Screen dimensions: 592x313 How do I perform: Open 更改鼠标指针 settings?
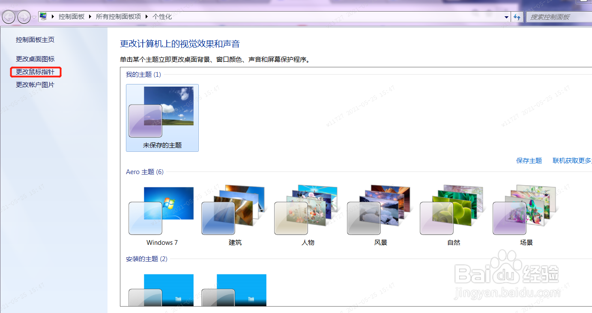coord(36,72)
